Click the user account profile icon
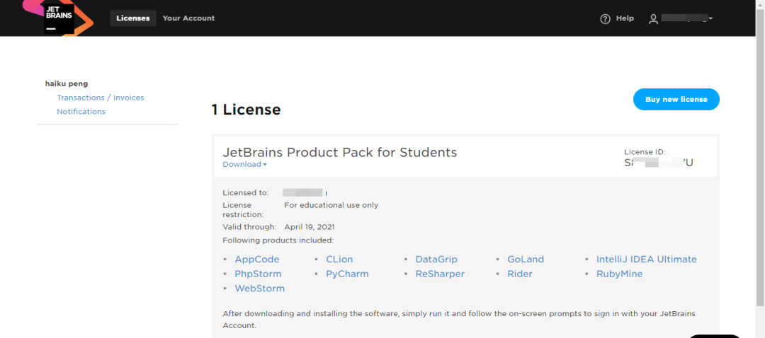 click(653, 19)
